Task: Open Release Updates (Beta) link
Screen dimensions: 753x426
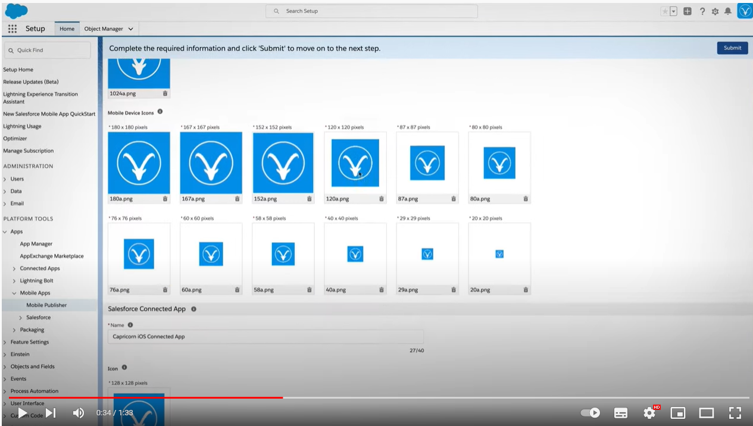Action: [x=31, y=82]
